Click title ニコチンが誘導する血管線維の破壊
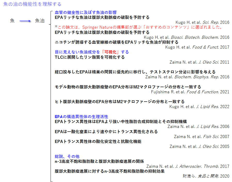This screenshot has height=182, width=232. click(x=117, y=42)
